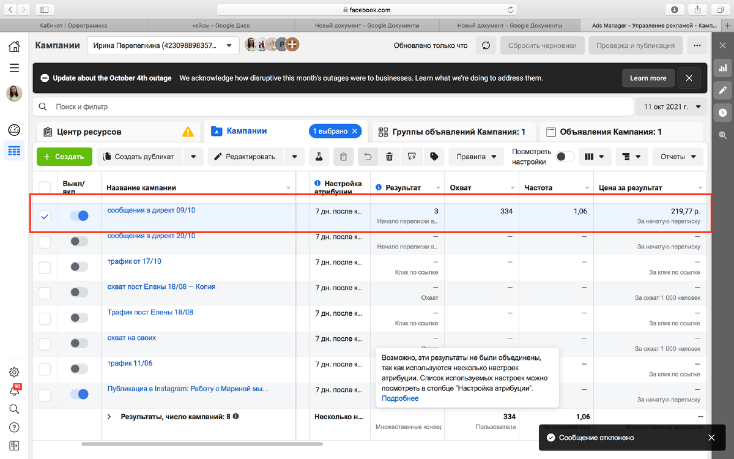The width and height of the screenshot is (734, 459).
Task: Toggle the sidebar collapse icon at bottom
Action: tap(14, 445)
